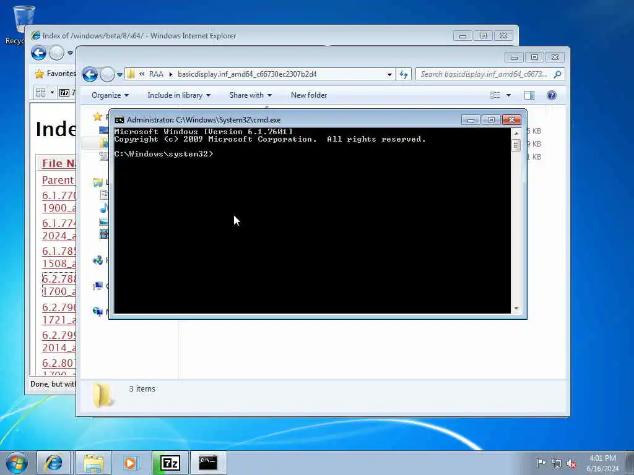Launch Windows Media Player from taskbar
The height and width of the screenshot is (475, 634).
tap(130, 463)
